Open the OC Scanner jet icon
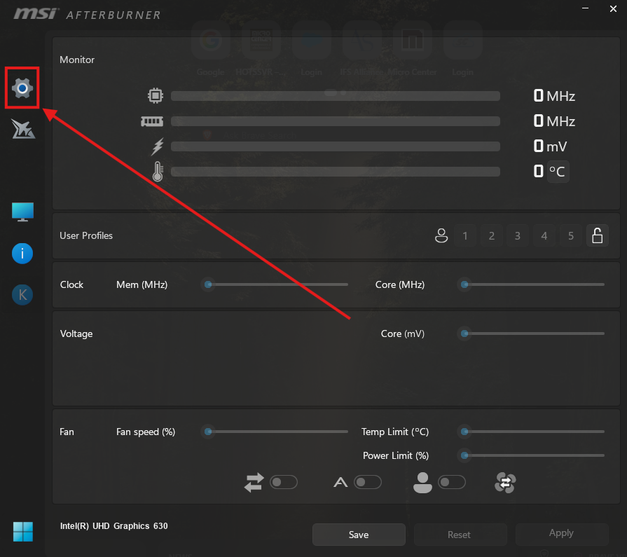Image resolution: width=627 pixels, height=557 pixels. (23, 129)
